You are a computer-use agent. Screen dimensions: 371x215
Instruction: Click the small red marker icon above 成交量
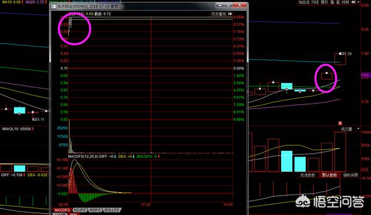coord(340,123)
